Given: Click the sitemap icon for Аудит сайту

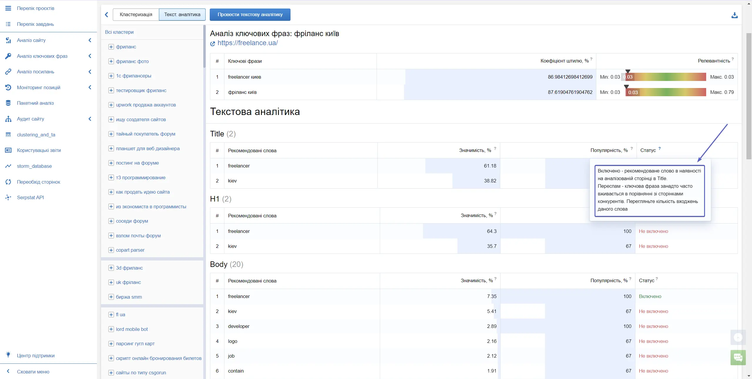Looking at the screenshot, I should (x=8, y=119).
